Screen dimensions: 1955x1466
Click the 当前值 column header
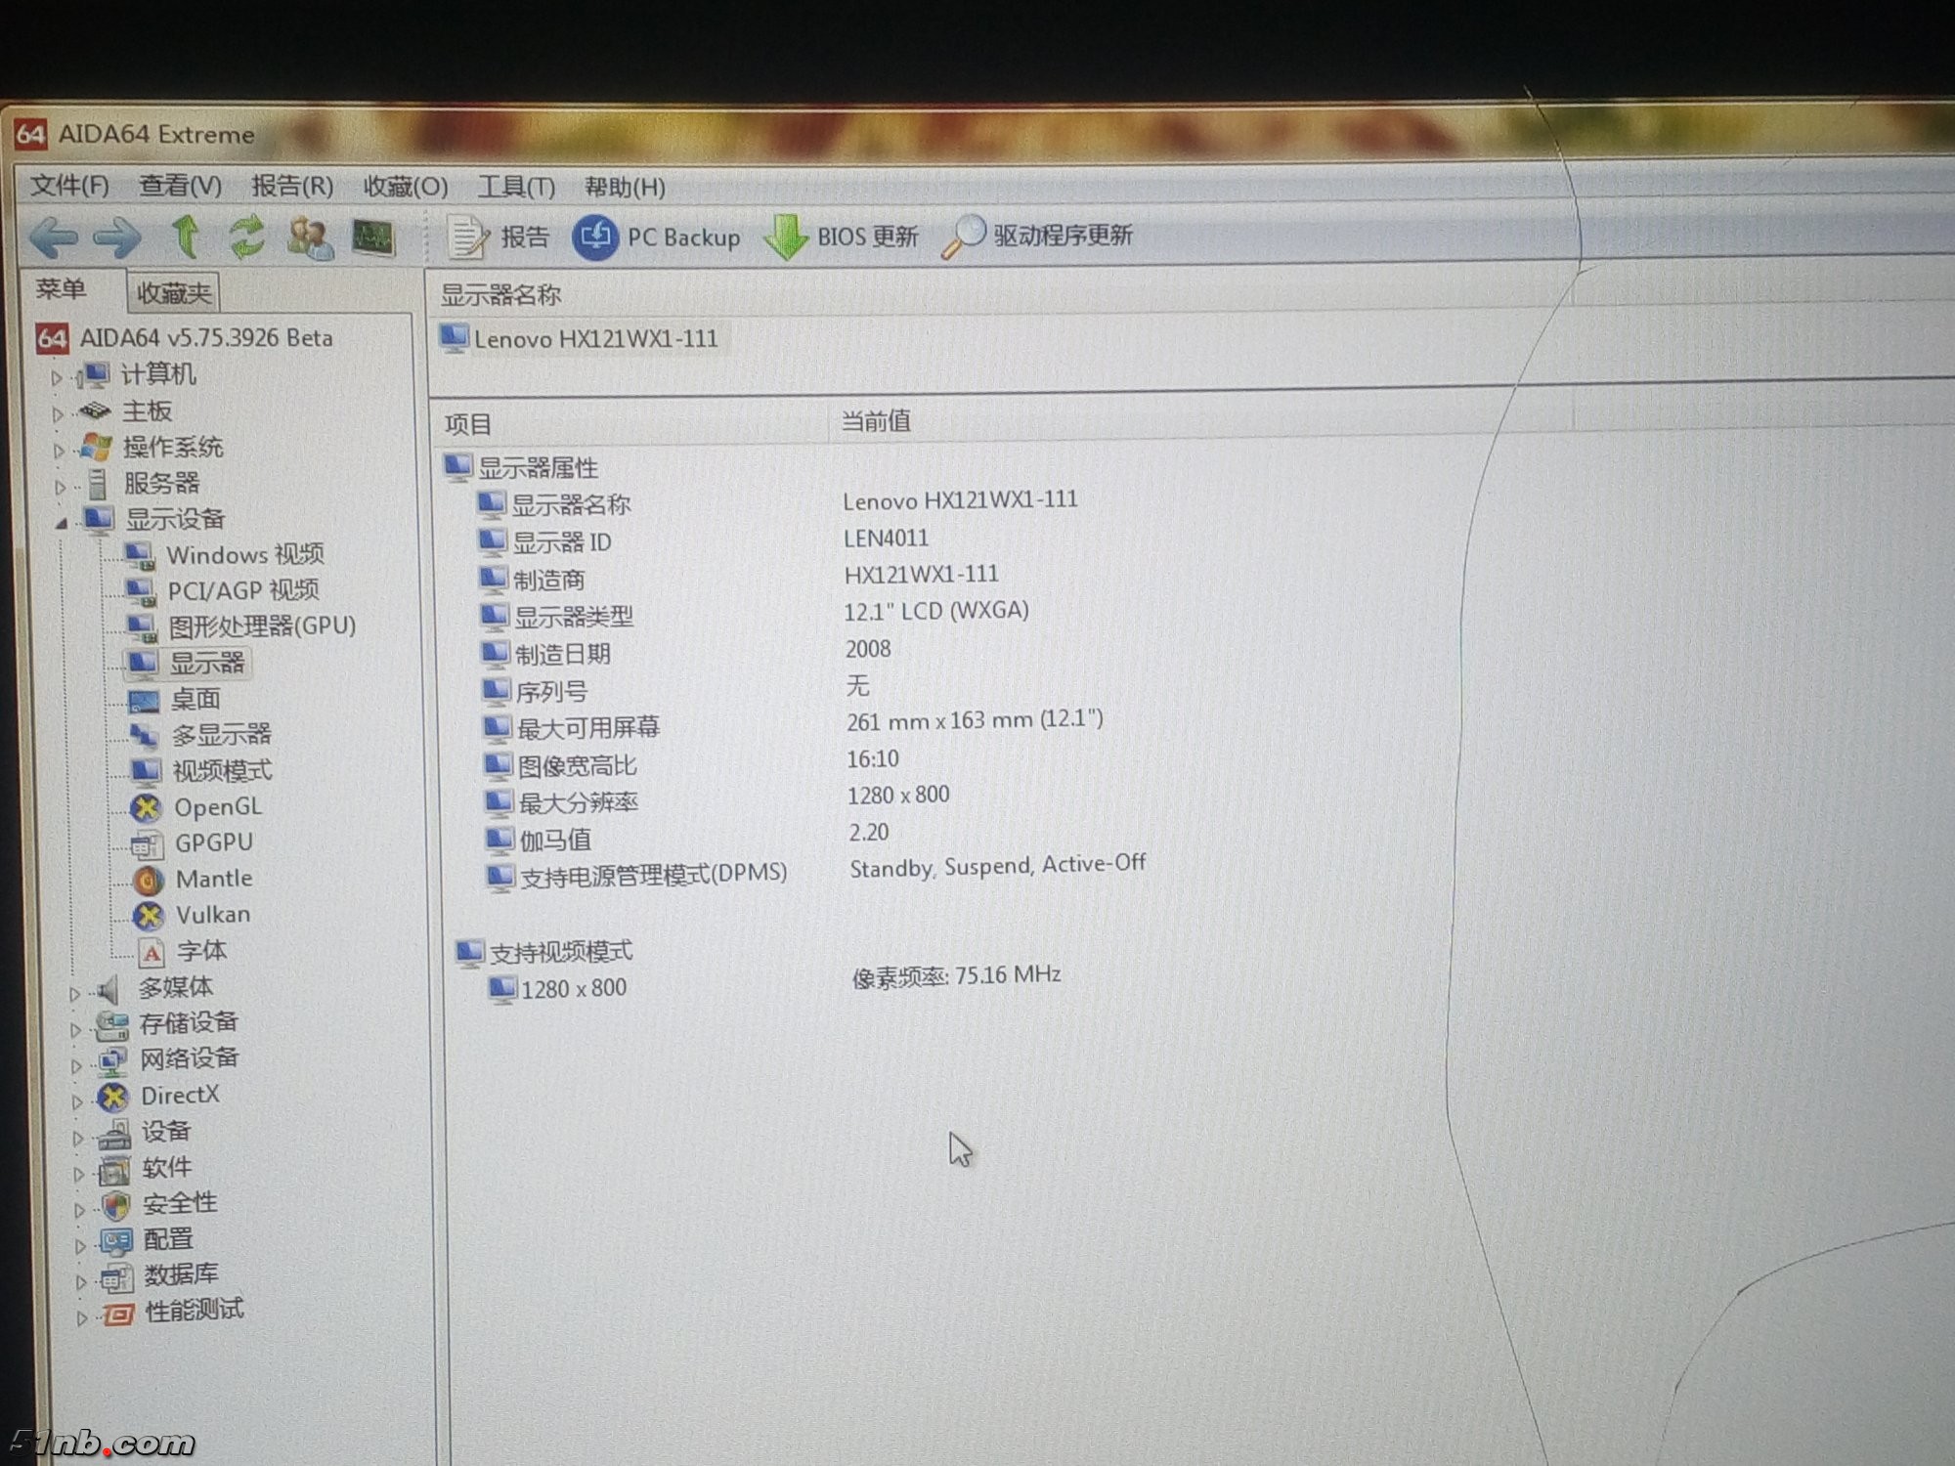point(1202,421)
